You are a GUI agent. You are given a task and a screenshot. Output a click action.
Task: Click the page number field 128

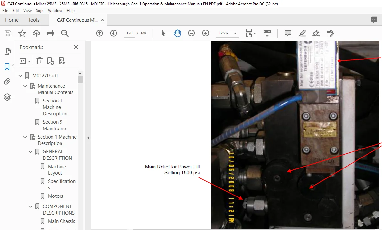point(129,33)
